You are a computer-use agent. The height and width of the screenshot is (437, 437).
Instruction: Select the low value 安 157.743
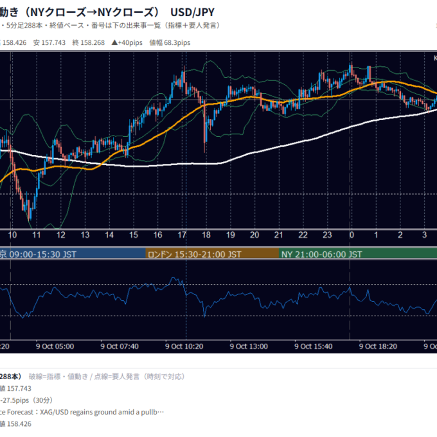click(x=49, y=42)
